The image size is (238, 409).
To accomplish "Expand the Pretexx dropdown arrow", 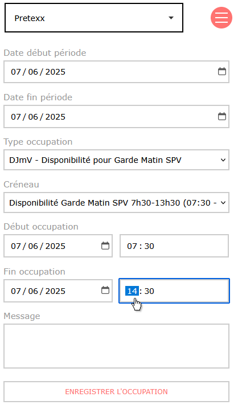I will click(171, 18).
